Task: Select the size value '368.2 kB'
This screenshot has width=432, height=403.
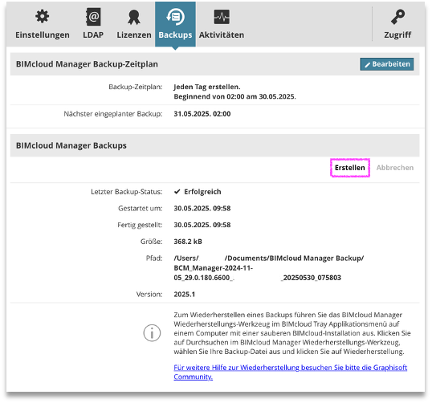Action: tap(188, 242)
